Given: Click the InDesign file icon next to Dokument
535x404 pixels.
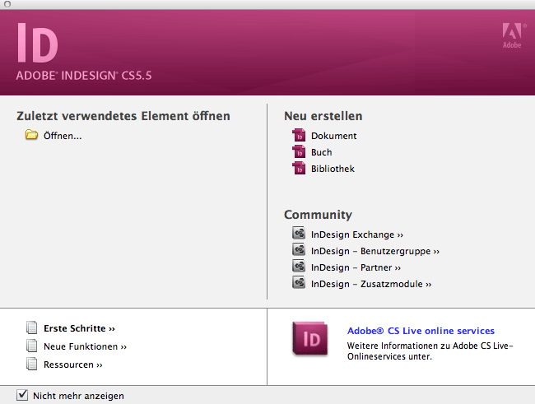Looking at the screenshot, I should coord(299,135).
